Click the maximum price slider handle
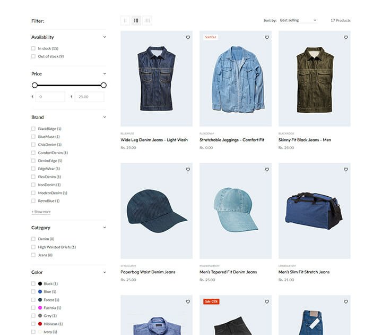 (103, 85)
